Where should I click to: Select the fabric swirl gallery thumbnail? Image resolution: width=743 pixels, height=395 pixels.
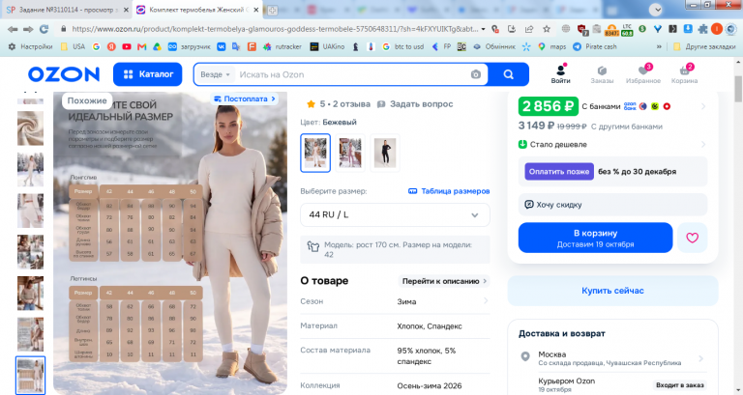coord(30,128)
